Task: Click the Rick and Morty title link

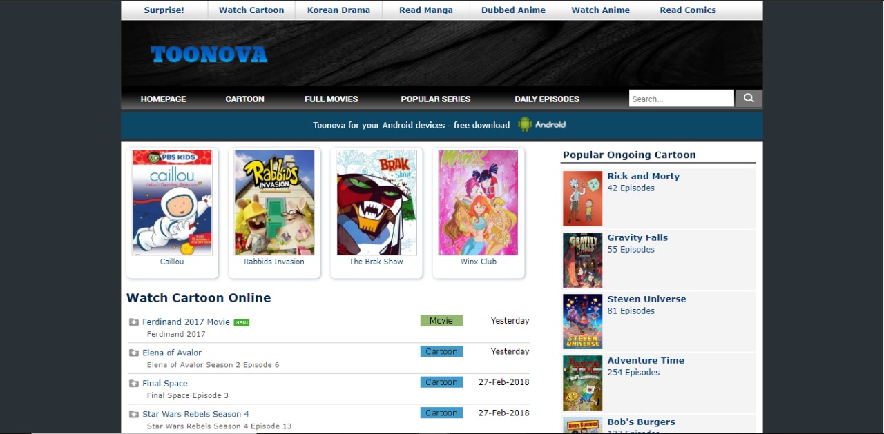Action: (644, 177)
